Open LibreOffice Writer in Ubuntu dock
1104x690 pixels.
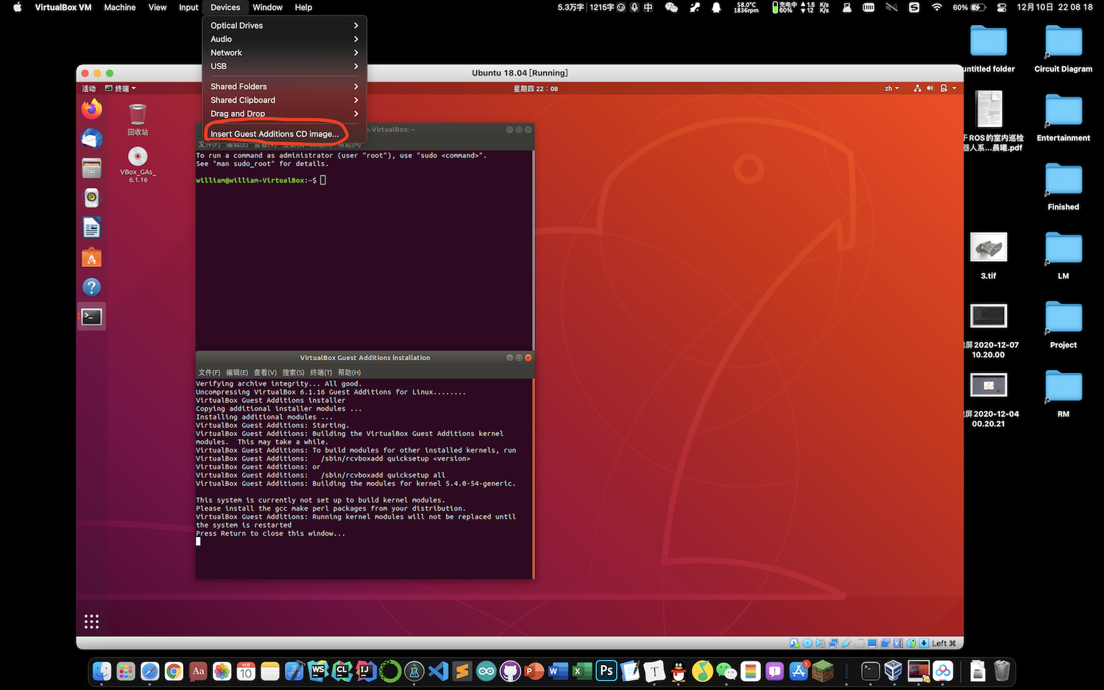tap(91, 228)
